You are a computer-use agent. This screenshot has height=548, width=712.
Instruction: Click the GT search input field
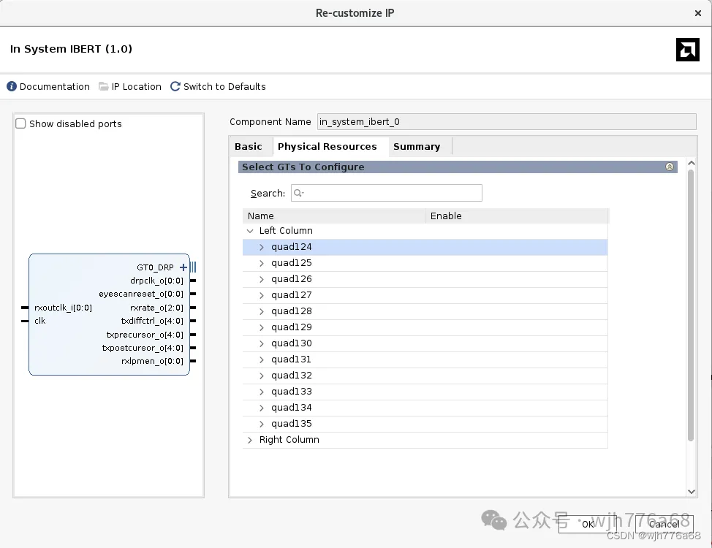[x=387, y=193]
